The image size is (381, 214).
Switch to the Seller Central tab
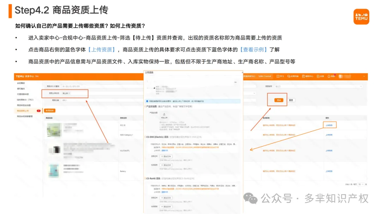point(265,76)
